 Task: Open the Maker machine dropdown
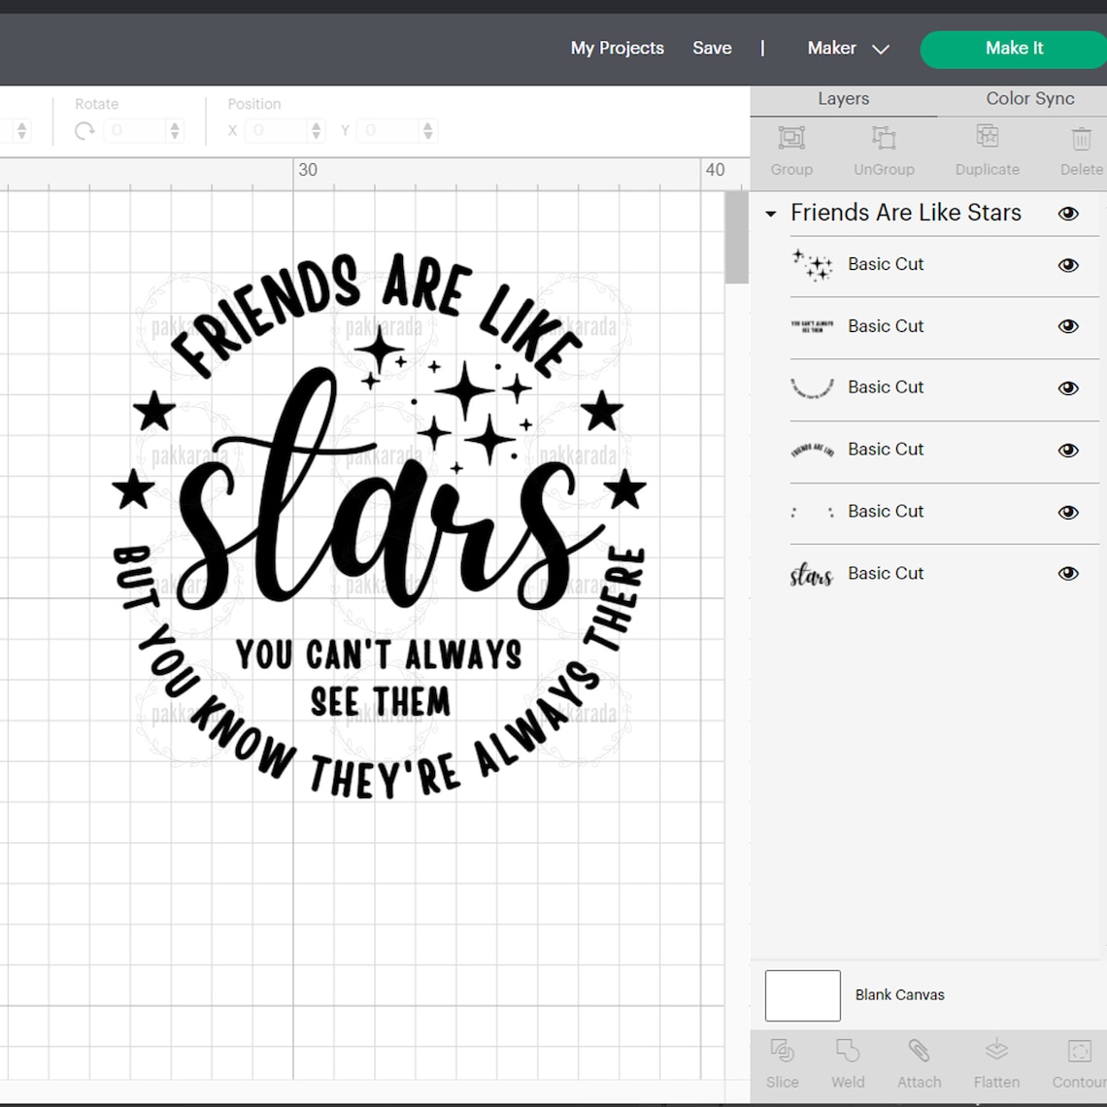847,48
